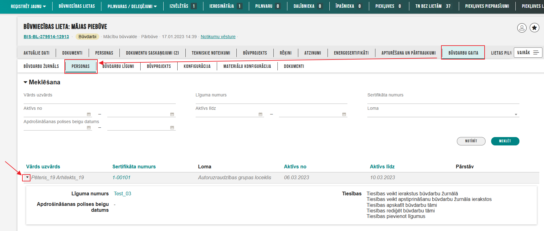Collapse the Pēteris_19 Arhitekts_19 row
Image resolution: width=544 pixels, height=231 pixels.
(27, 177)
